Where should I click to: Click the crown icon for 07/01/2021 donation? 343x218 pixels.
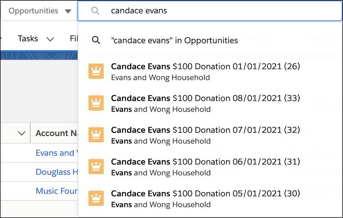point(96,135)
